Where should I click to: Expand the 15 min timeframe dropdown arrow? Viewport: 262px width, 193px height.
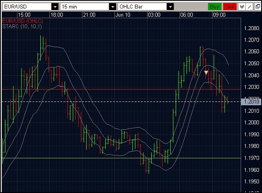113,7
